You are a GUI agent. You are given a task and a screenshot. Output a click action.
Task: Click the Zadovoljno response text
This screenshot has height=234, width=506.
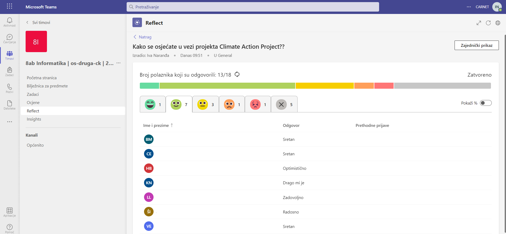tap(293, 197)
